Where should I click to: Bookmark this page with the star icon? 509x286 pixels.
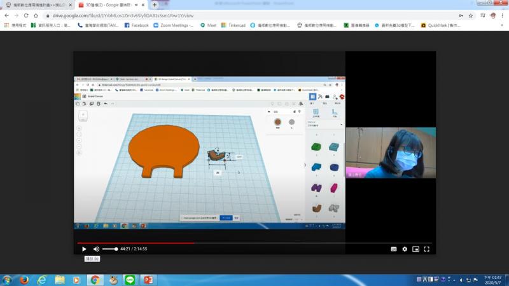click(x=471, y=15)
